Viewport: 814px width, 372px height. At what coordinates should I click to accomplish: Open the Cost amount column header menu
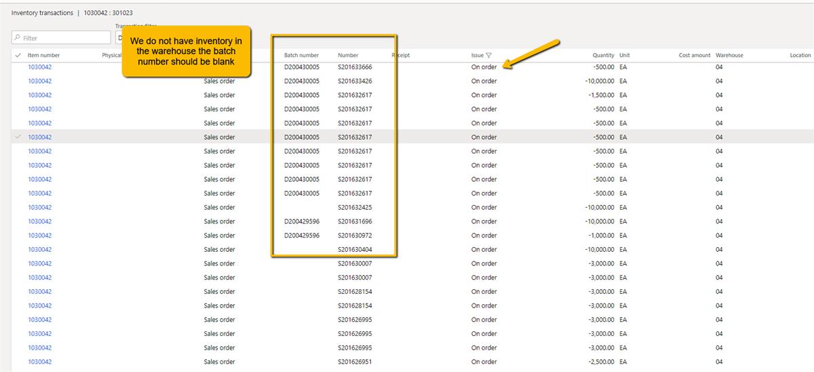coord(695,55)
